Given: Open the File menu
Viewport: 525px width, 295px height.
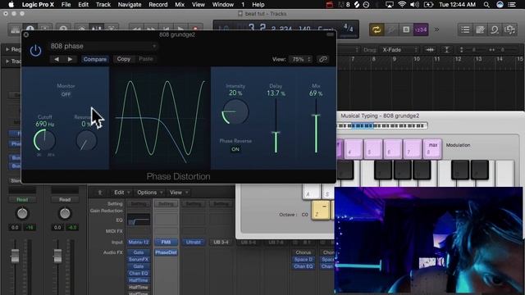Looking at the screenshot, I should (x=66, y=4).
